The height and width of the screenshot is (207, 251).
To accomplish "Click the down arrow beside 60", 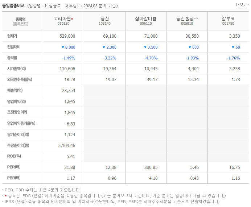I will click(233, 47).
